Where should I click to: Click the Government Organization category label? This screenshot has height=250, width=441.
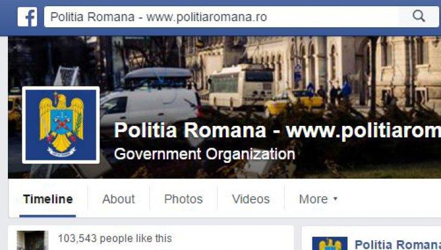pyautogui.click(x=205, y=154)
